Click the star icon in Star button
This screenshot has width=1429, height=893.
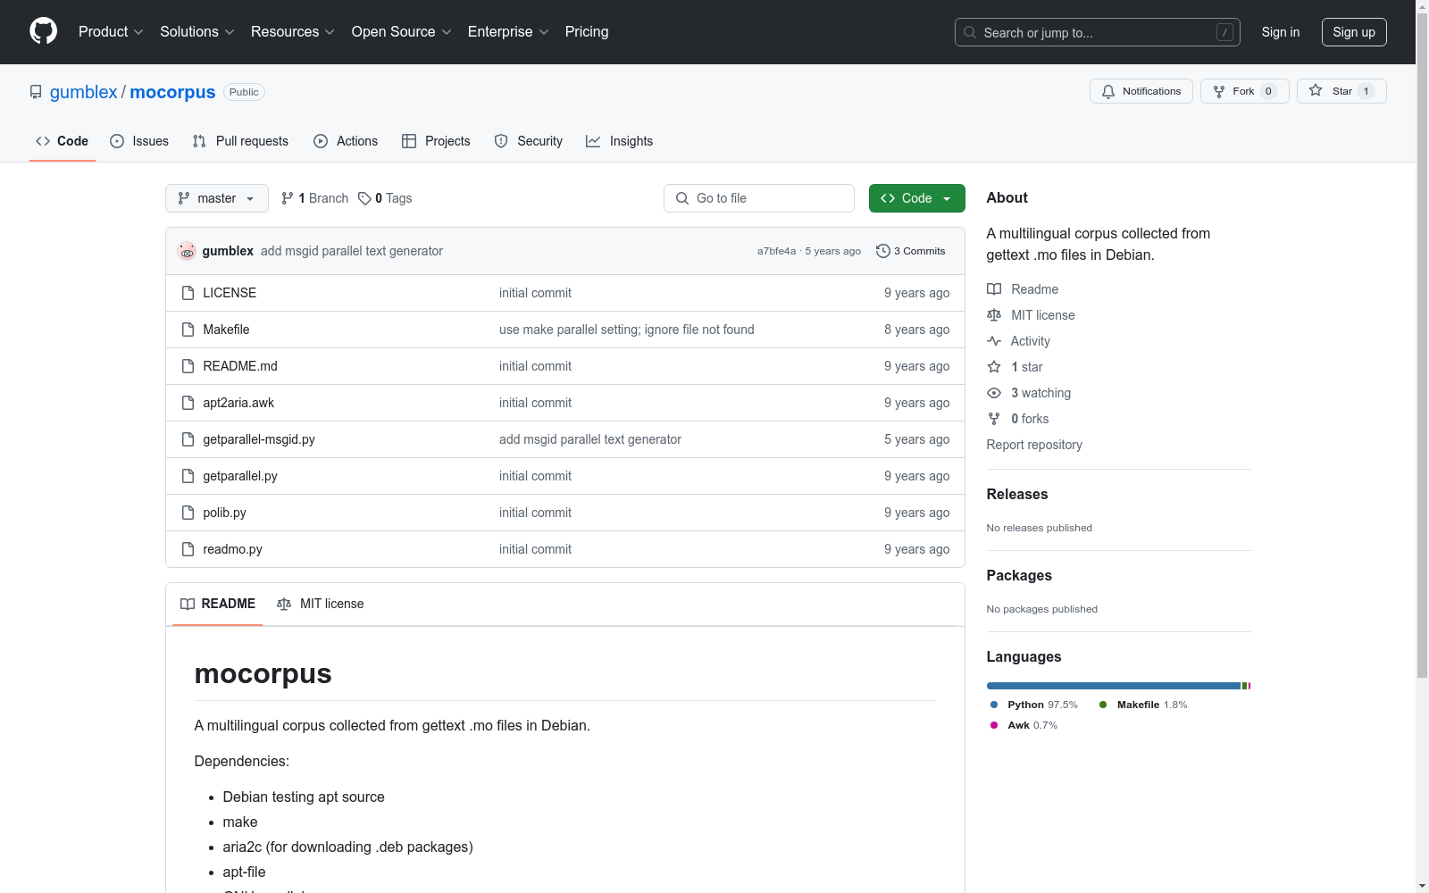[1316, 90]
